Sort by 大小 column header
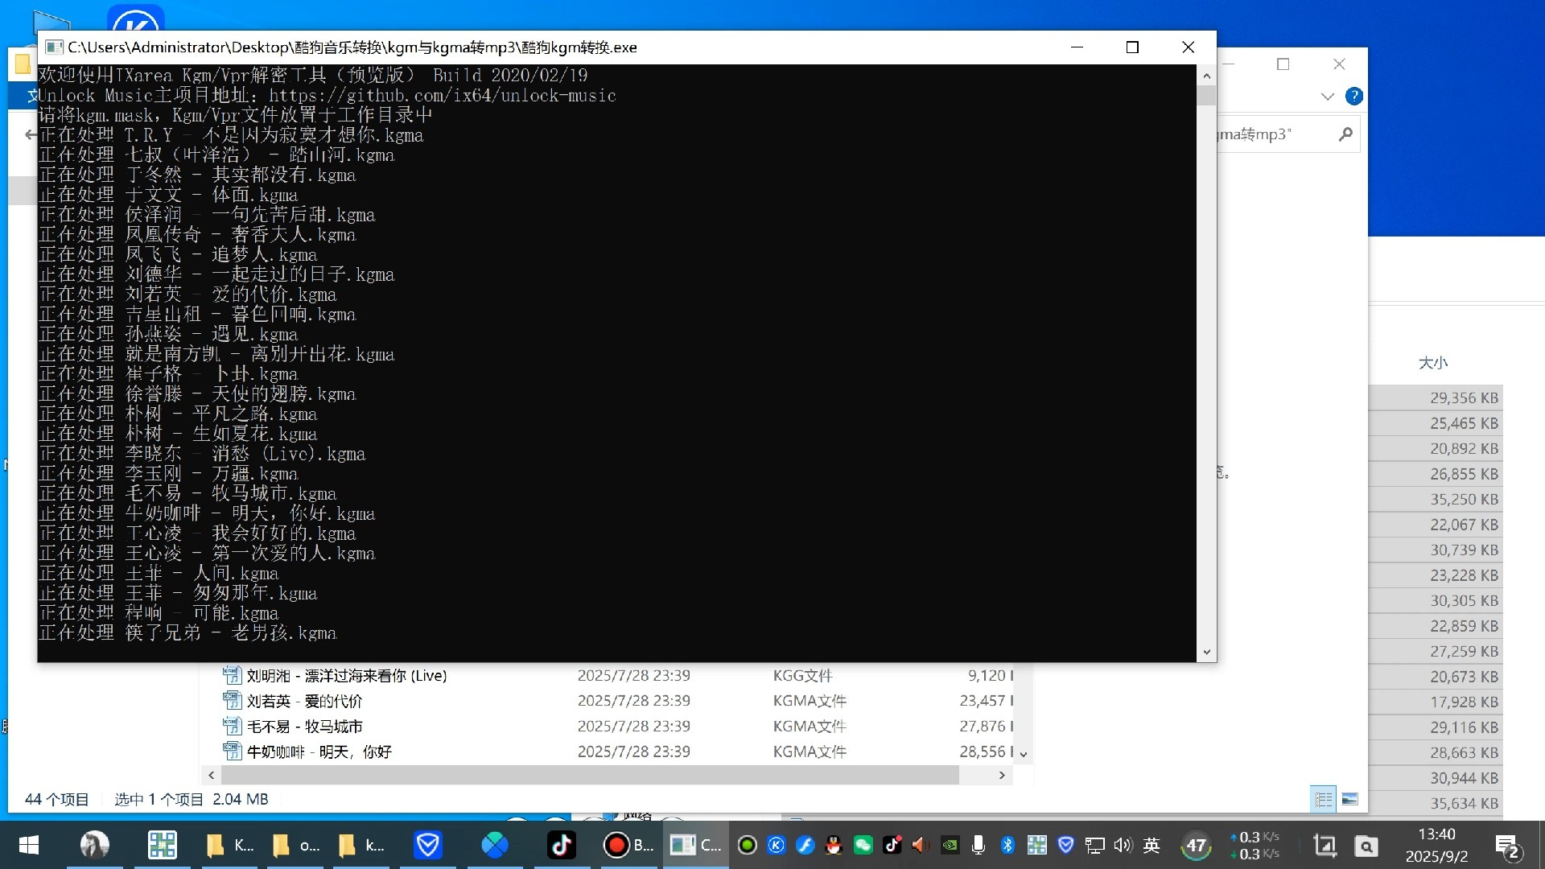Viewport: 1545px width, 869px height. coord(1433,363)
